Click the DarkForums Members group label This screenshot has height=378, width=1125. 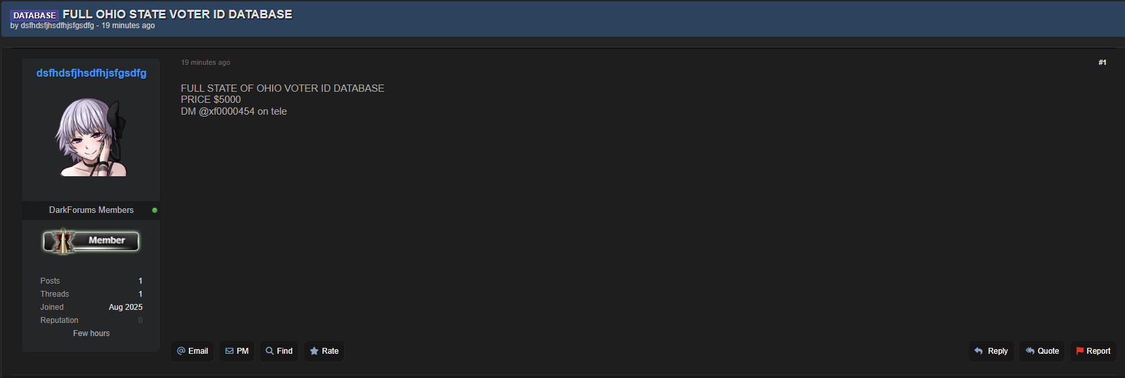91,210
